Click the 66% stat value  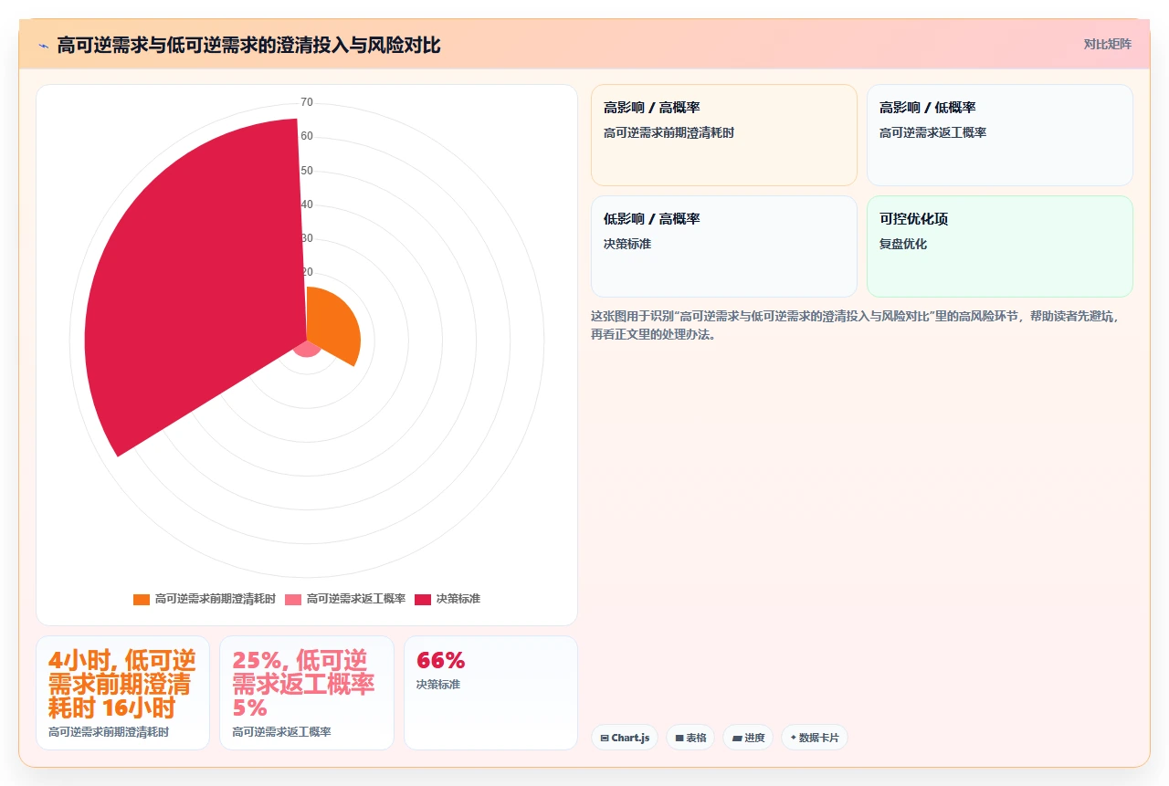click(x=441, y=660)
